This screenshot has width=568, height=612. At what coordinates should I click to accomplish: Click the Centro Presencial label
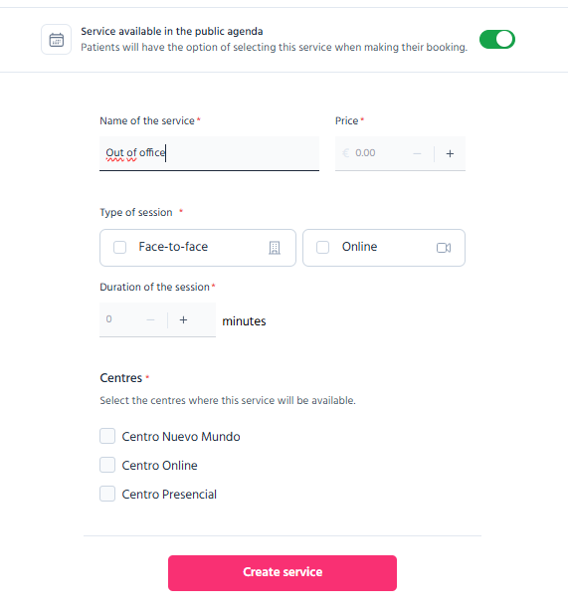point(169,495)
